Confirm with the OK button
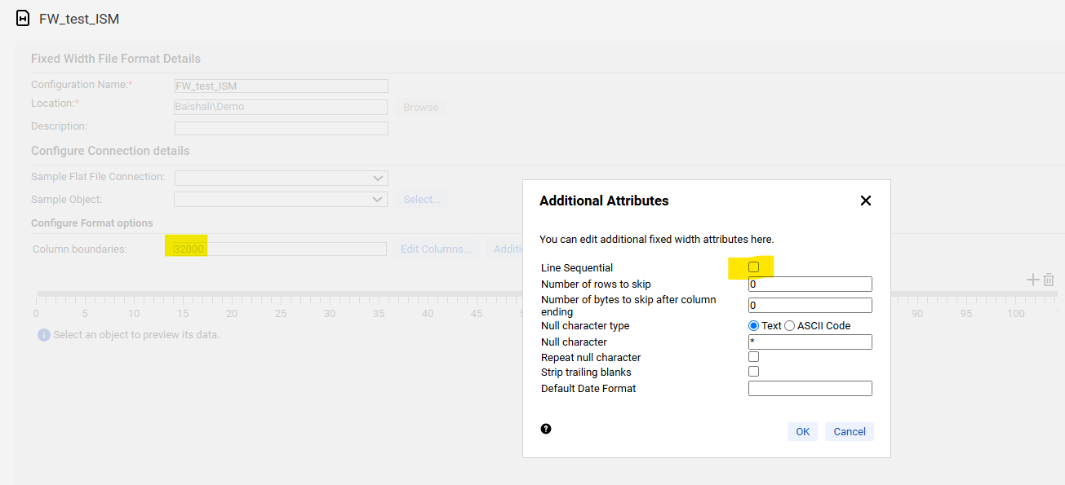1065x485 pixels. click(802, 431)
